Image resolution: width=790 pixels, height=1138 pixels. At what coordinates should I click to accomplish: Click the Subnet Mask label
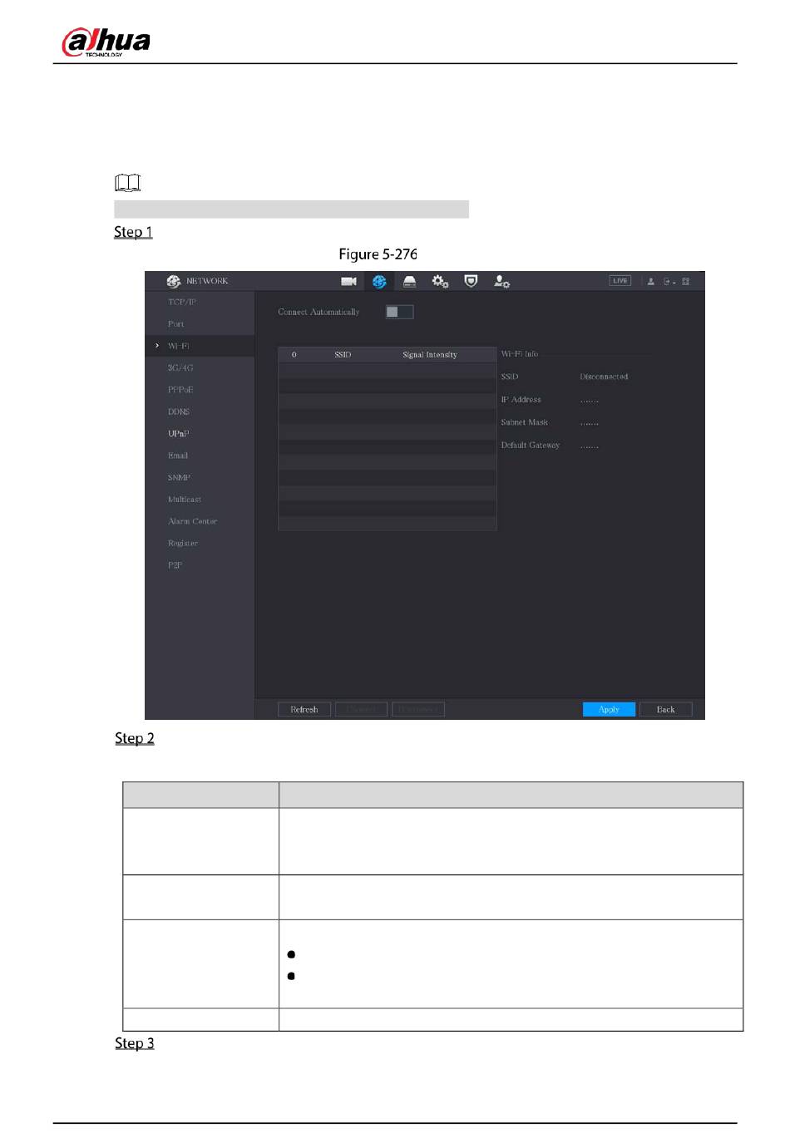pos(524,422)
